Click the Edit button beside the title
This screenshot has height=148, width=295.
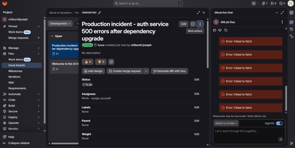[184, 24]
